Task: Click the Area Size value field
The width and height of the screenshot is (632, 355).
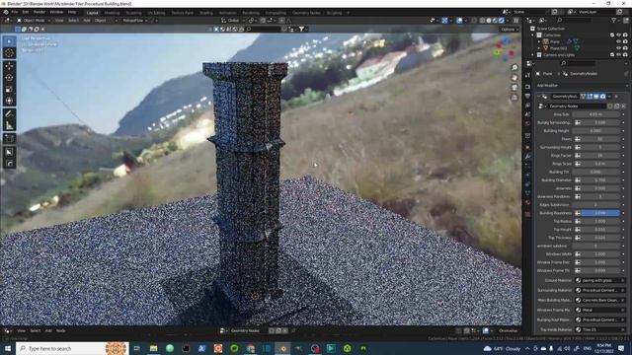Action: [x=596, y=114]
